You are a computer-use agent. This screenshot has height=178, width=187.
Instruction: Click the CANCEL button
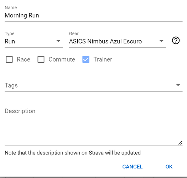click(133, 167)
